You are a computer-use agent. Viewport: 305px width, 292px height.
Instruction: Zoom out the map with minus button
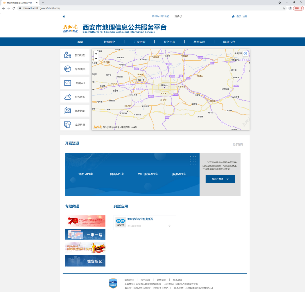point(96,58)
